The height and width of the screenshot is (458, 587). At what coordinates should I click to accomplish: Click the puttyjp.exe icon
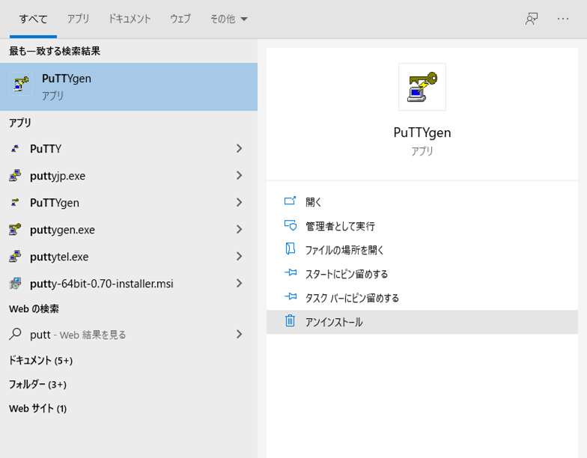coord(15,175)
